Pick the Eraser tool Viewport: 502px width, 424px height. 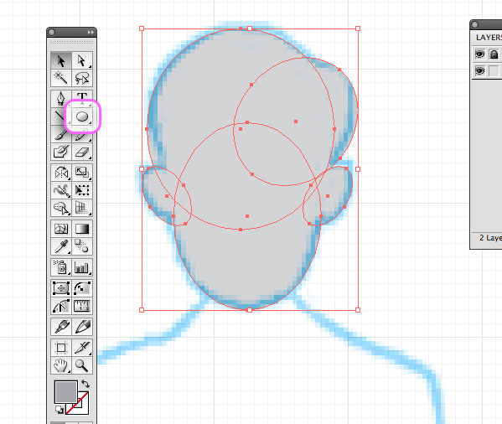point(82,152)
